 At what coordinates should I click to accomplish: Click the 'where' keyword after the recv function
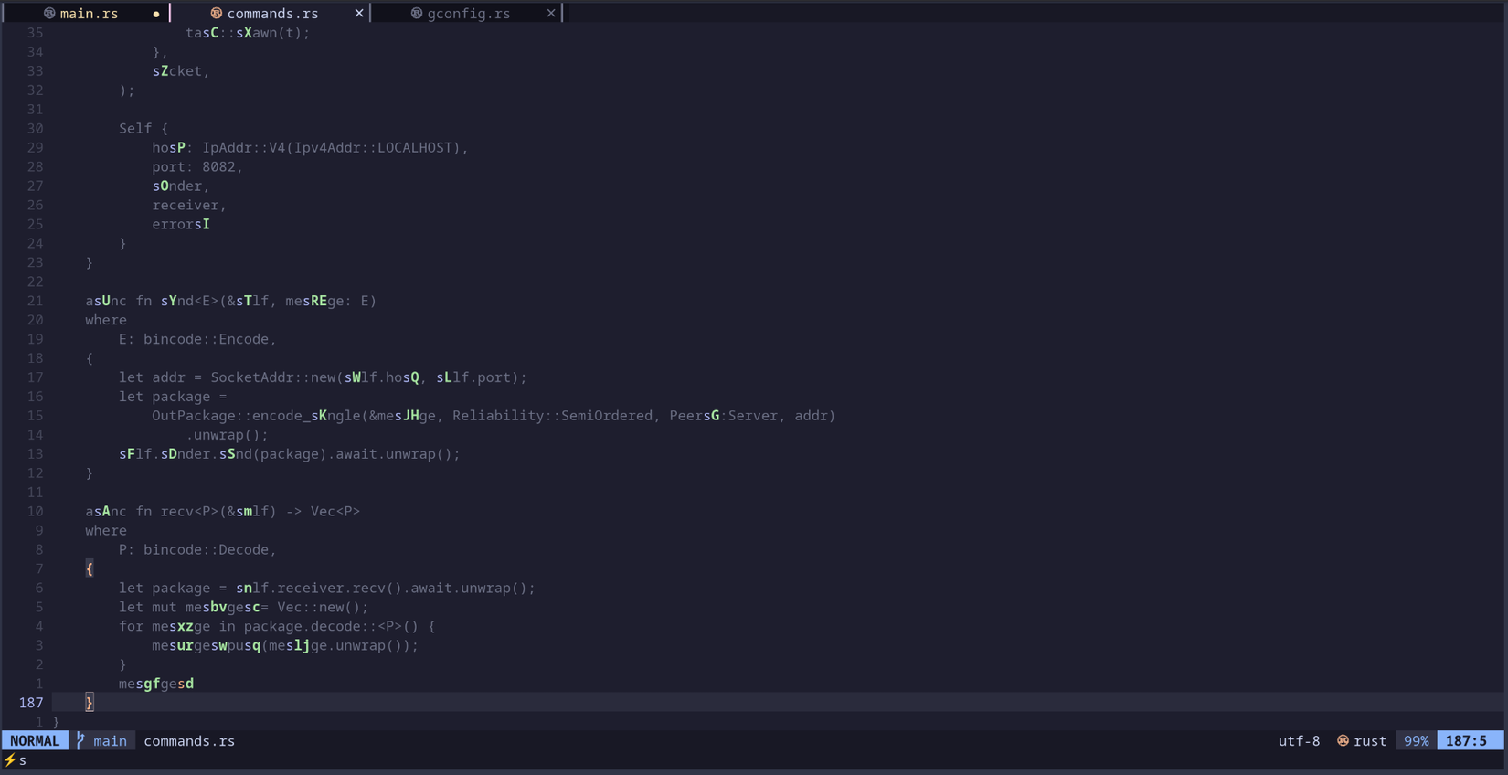[x=106, y=530]
